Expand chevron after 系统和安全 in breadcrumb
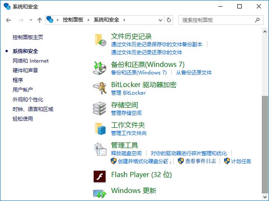The width and height of the screenshot is (269, 201). [124, 20]
